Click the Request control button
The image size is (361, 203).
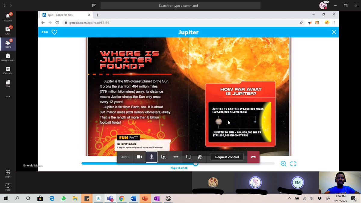click(x=227, y=157)
